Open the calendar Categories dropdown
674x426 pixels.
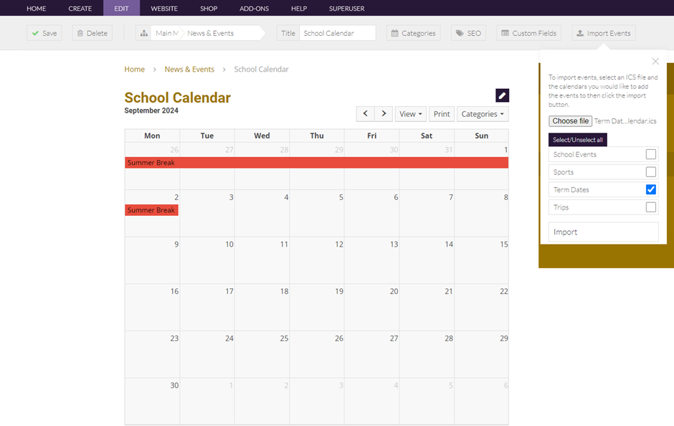click(483, 114)
